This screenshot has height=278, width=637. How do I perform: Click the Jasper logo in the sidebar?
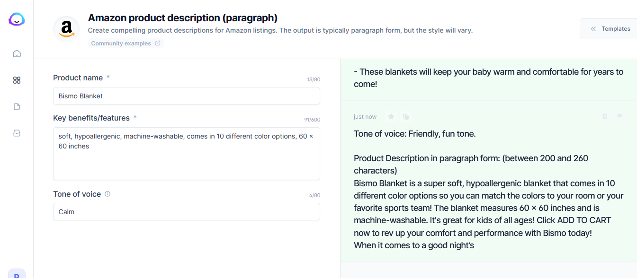[17, 19]
